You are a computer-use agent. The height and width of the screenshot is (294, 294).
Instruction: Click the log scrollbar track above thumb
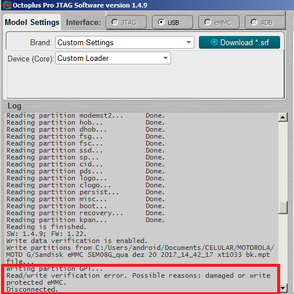(x=282, y=161)
